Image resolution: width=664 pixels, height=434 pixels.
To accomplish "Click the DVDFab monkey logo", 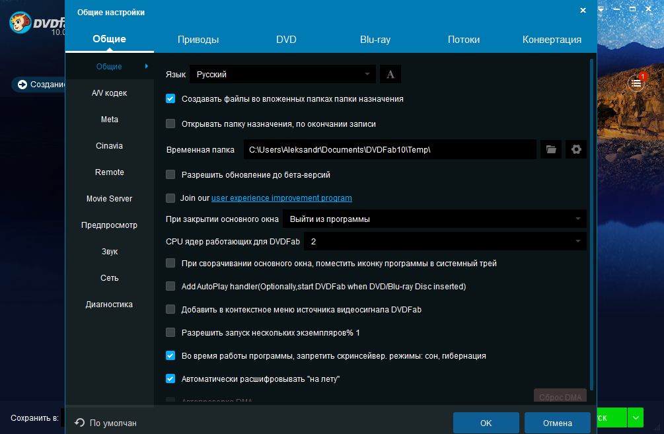I will (x=22, y=23).
